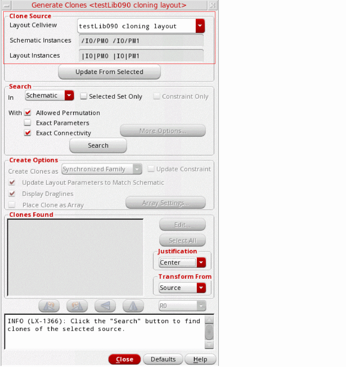
Task: Enable Exact Parameters checkbox
Action: point(28,123)
